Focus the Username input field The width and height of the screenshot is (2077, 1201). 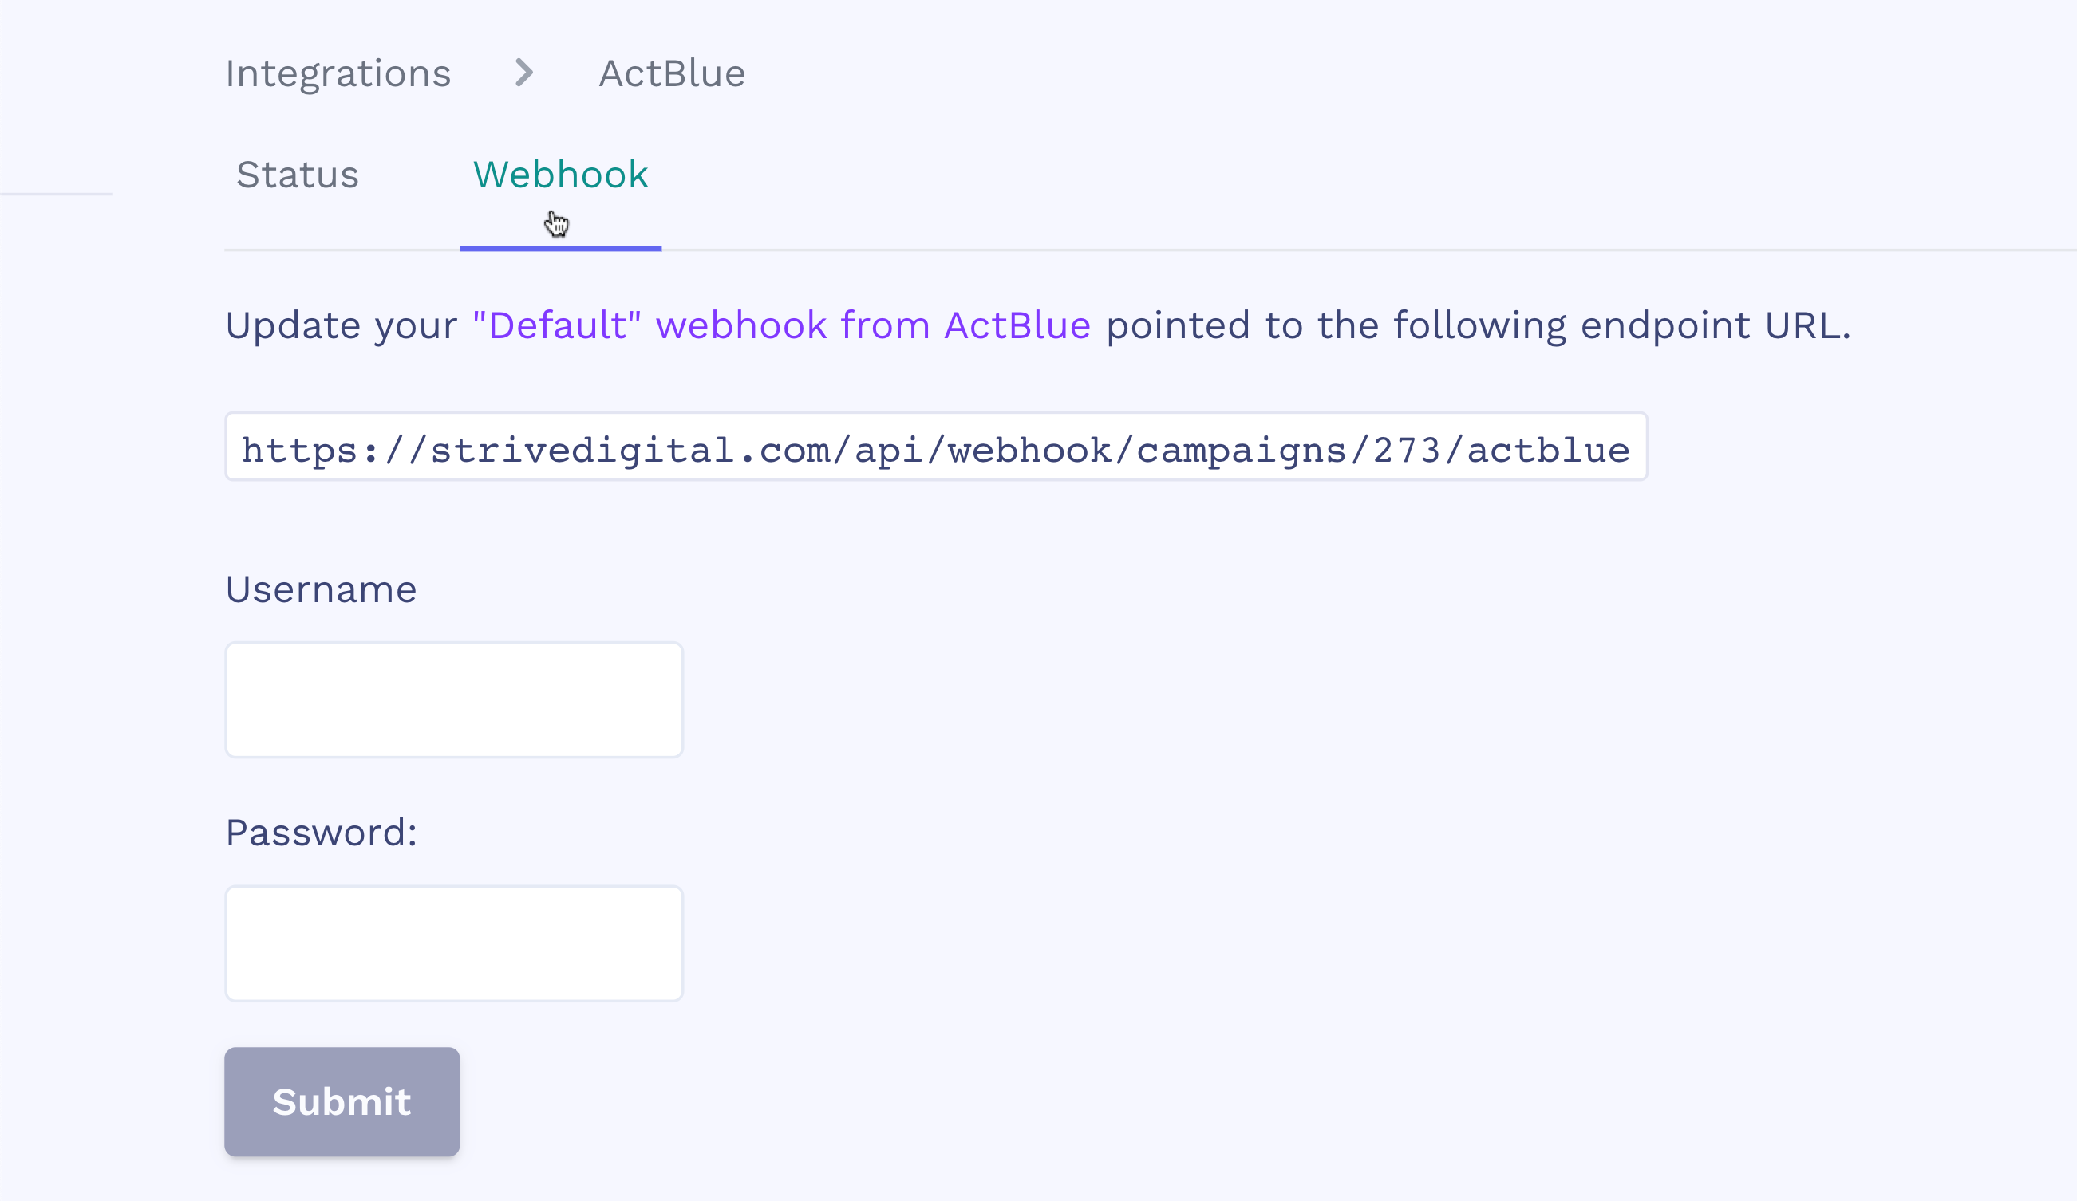point(454,700)
